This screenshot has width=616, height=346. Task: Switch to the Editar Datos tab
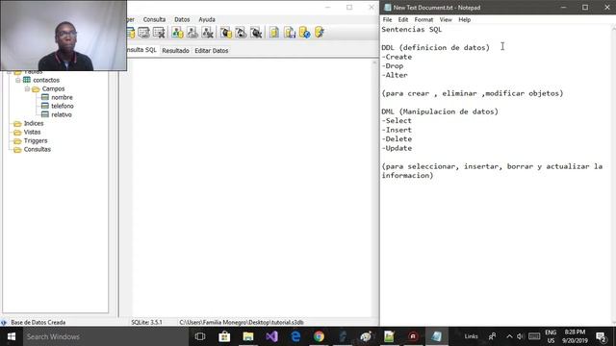(212, 51)
